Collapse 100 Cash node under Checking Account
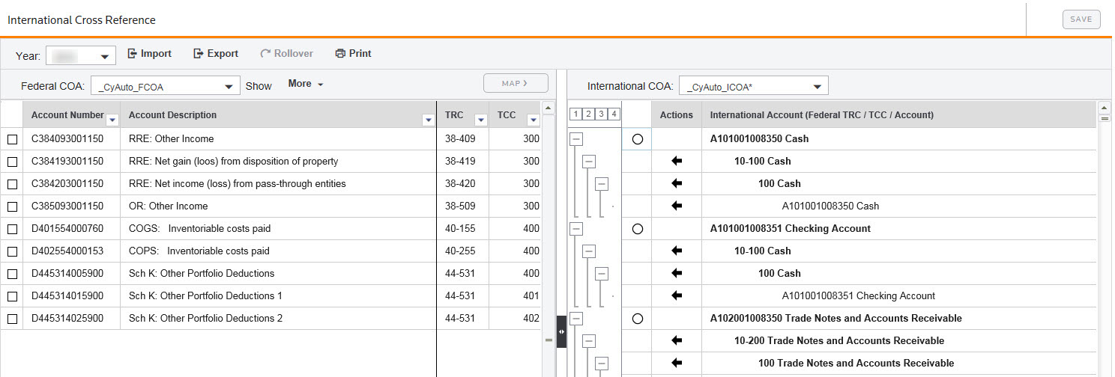The height and width of the screenshot is (377, 1115). point(602,274)
